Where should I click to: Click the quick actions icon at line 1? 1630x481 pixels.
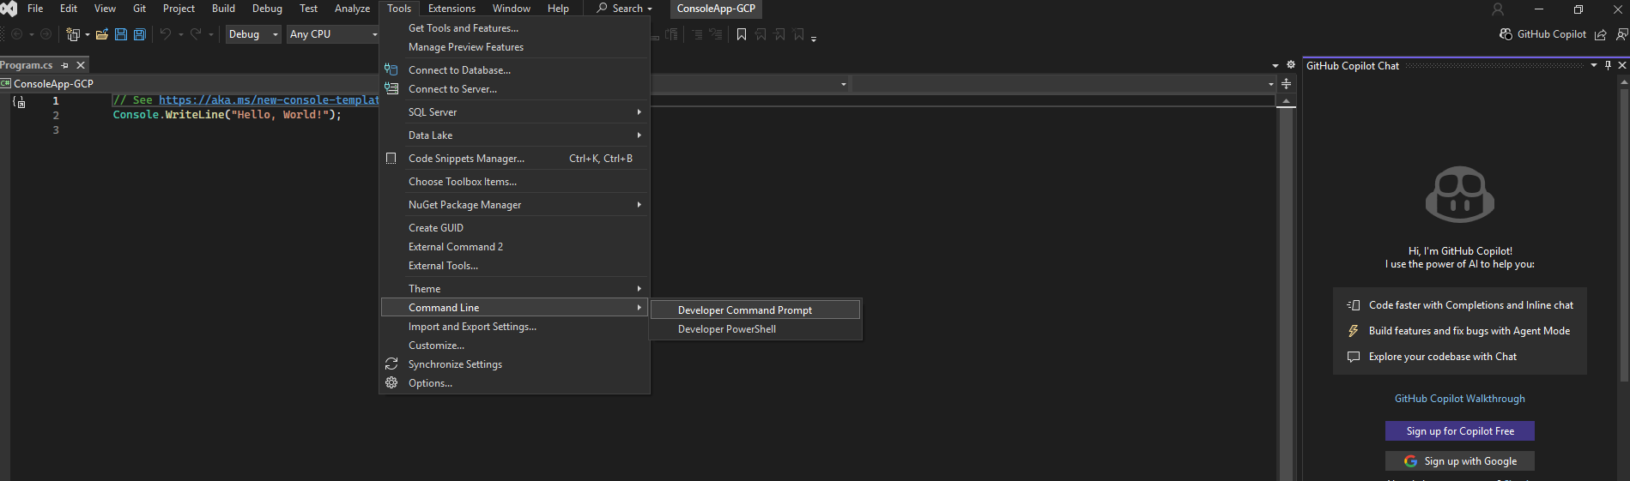(x=19, y=102)
